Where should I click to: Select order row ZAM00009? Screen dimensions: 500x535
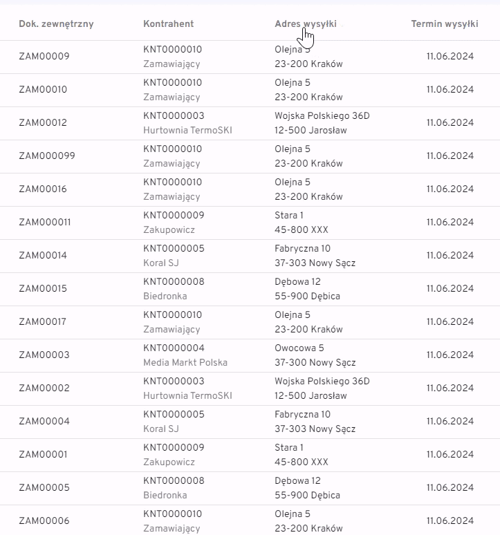[44, 57]
